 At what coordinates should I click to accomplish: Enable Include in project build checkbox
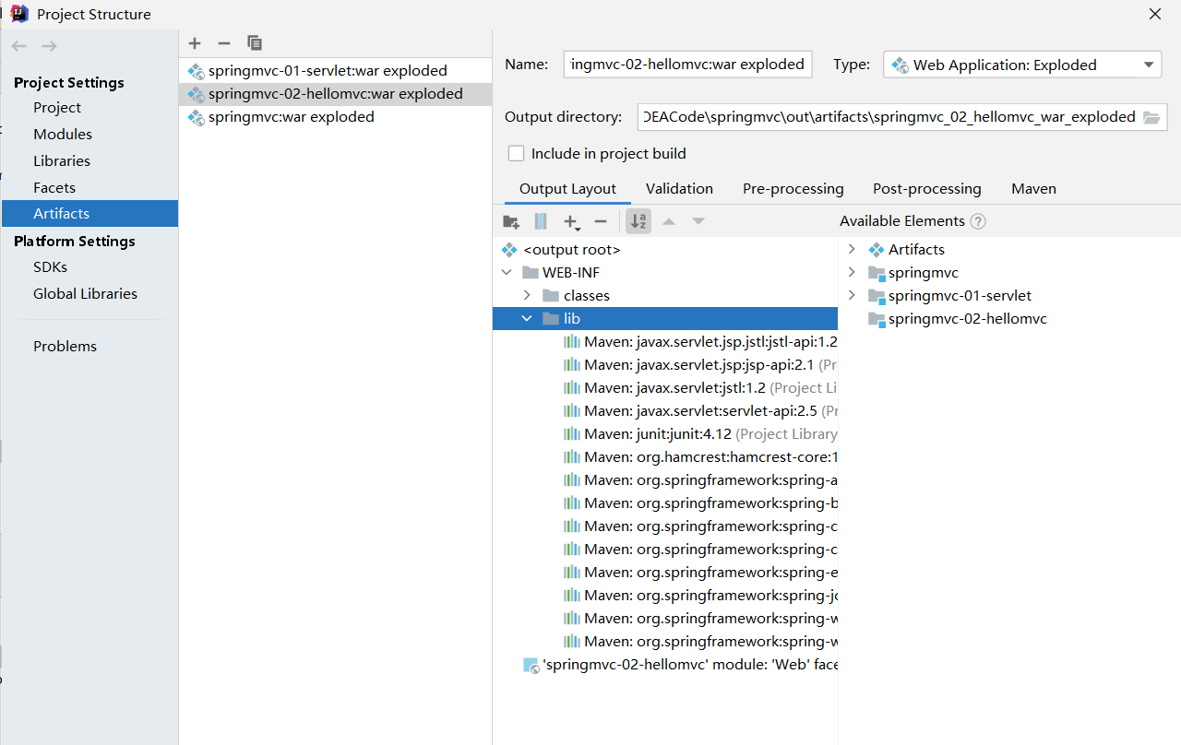point(516,154)
